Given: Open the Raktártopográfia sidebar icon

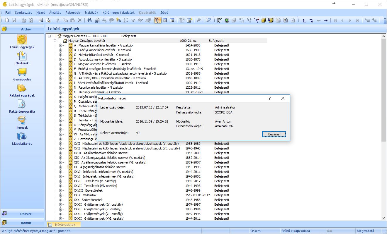Looking at the screenshot, I should [22, 106].
